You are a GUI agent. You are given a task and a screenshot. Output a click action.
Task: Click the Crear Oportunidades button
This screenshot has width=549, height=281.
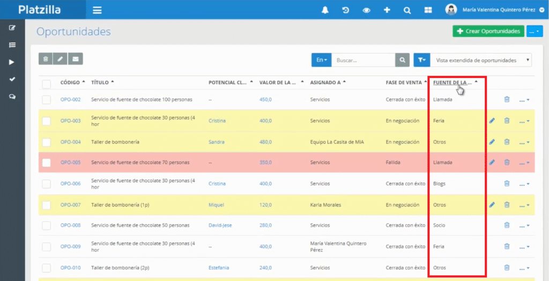tap(488, 31)
